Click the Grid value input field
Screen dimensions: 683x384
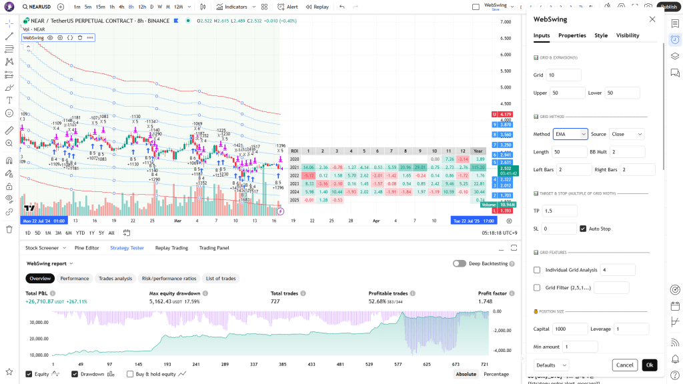pyautogui.click(x=564, y=75)
